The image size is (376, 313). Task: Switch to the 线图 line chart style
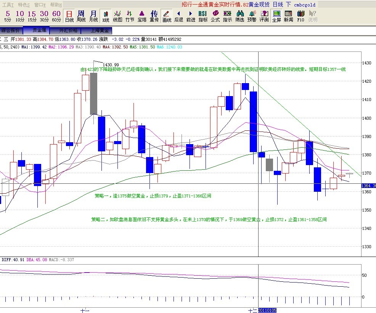click(117, 16)
